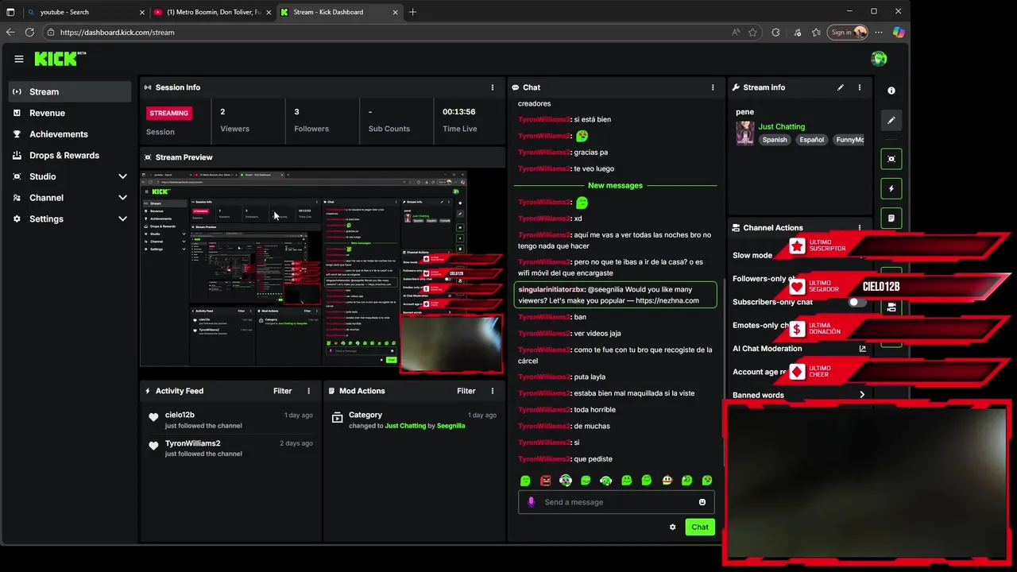The height and width of the screenshot is (572, 1017).
Task: Click the green Chat send button
Action: tap(700, 527)
